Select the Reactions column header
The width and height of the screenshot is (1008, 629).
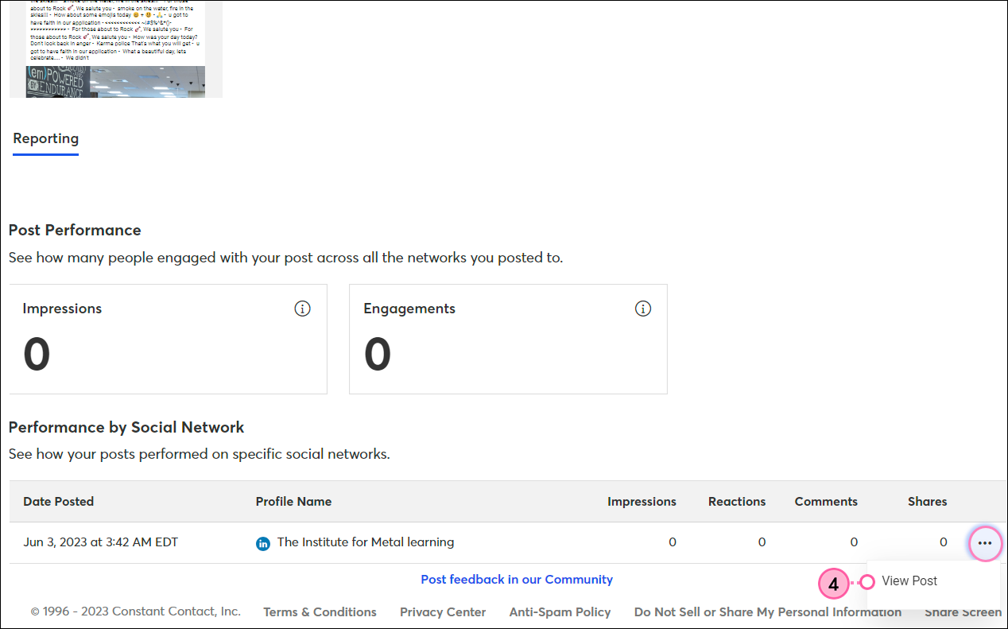(737, 502)
